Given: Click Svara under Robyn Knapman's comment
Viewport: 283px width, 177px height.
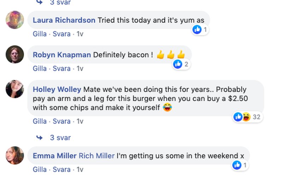Looking at the screenshot, I should [61, 68].
